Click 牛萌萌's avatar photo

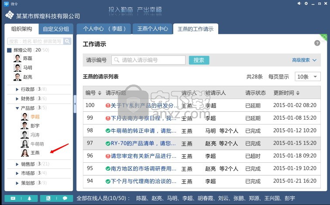click(24, 144)
